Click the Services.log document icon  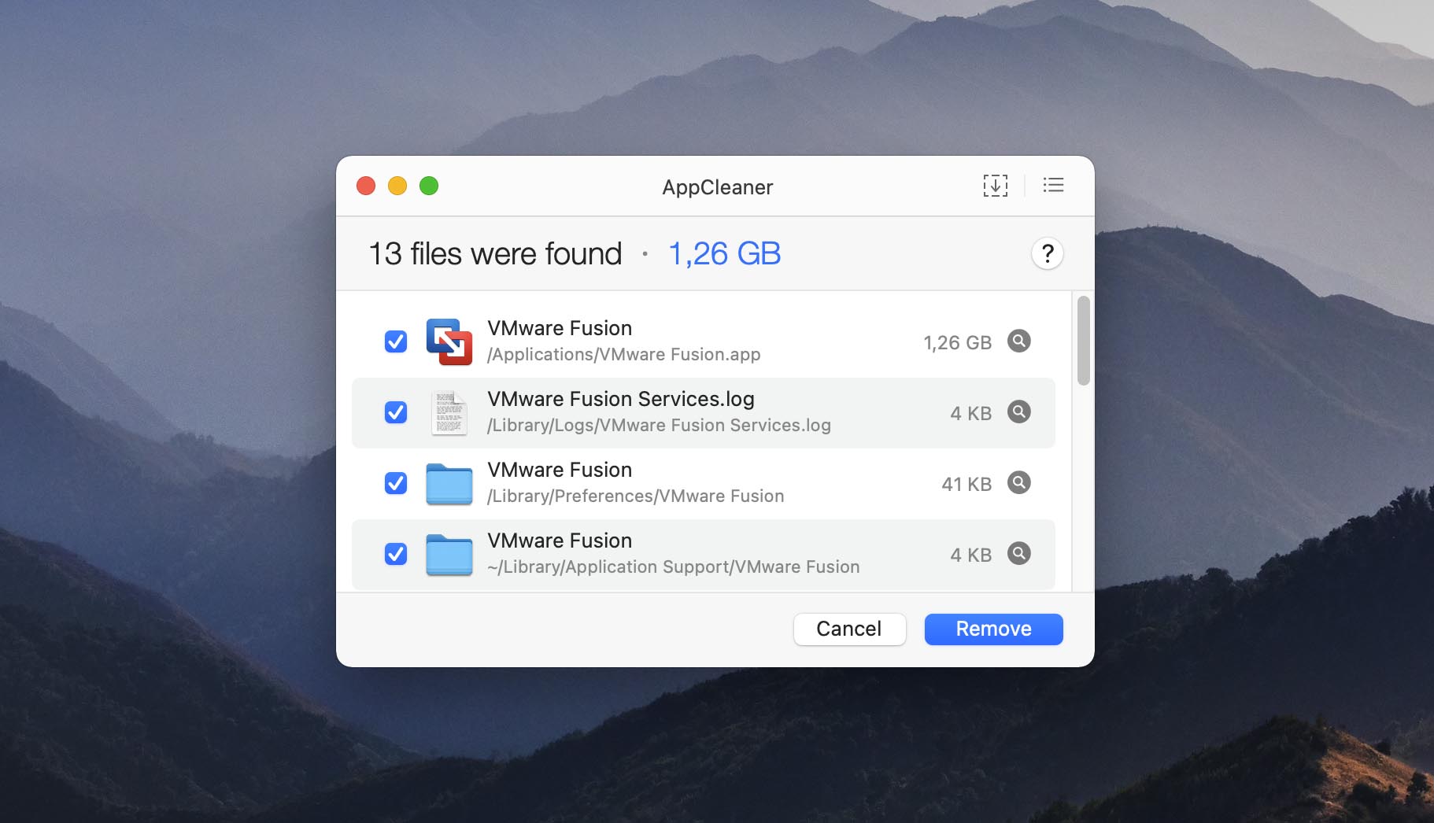[449, 412]
